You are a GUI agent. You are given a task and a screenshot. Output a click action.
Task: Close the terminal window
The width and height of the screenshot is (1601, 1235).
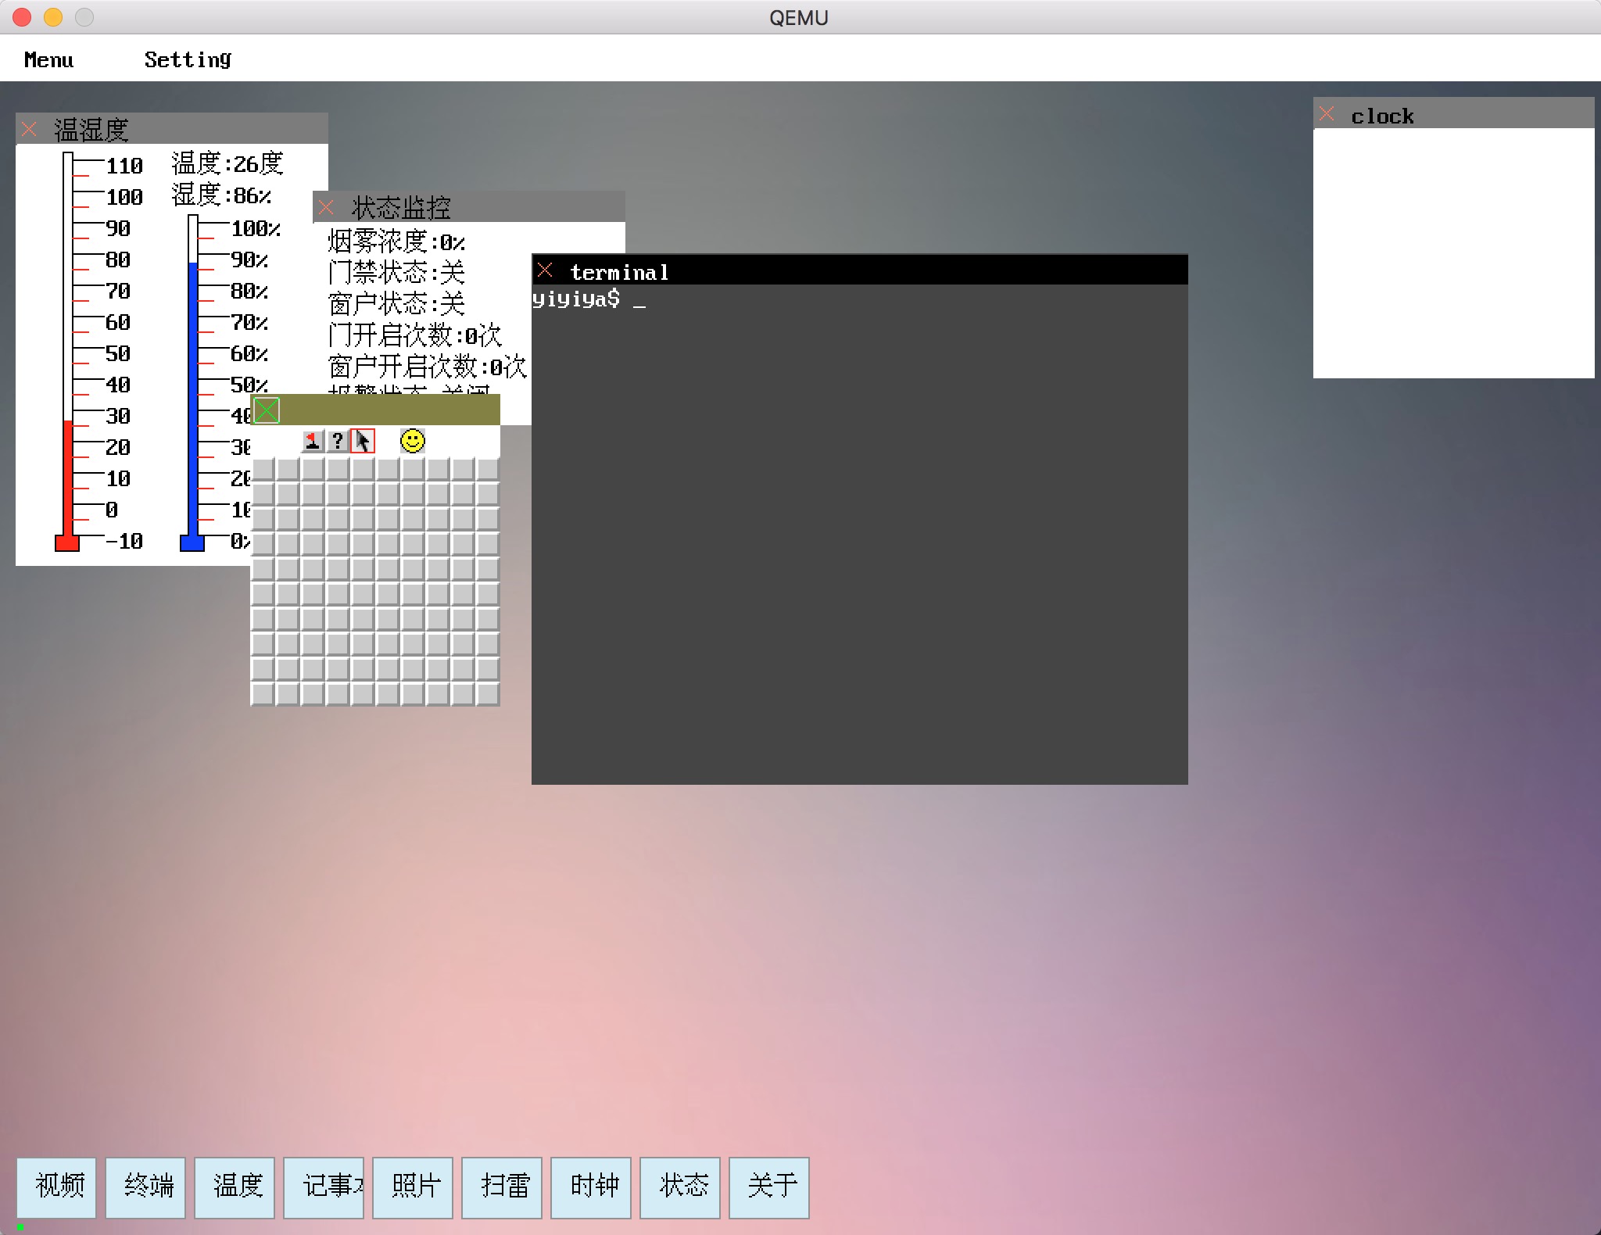[x=546, y=270]
